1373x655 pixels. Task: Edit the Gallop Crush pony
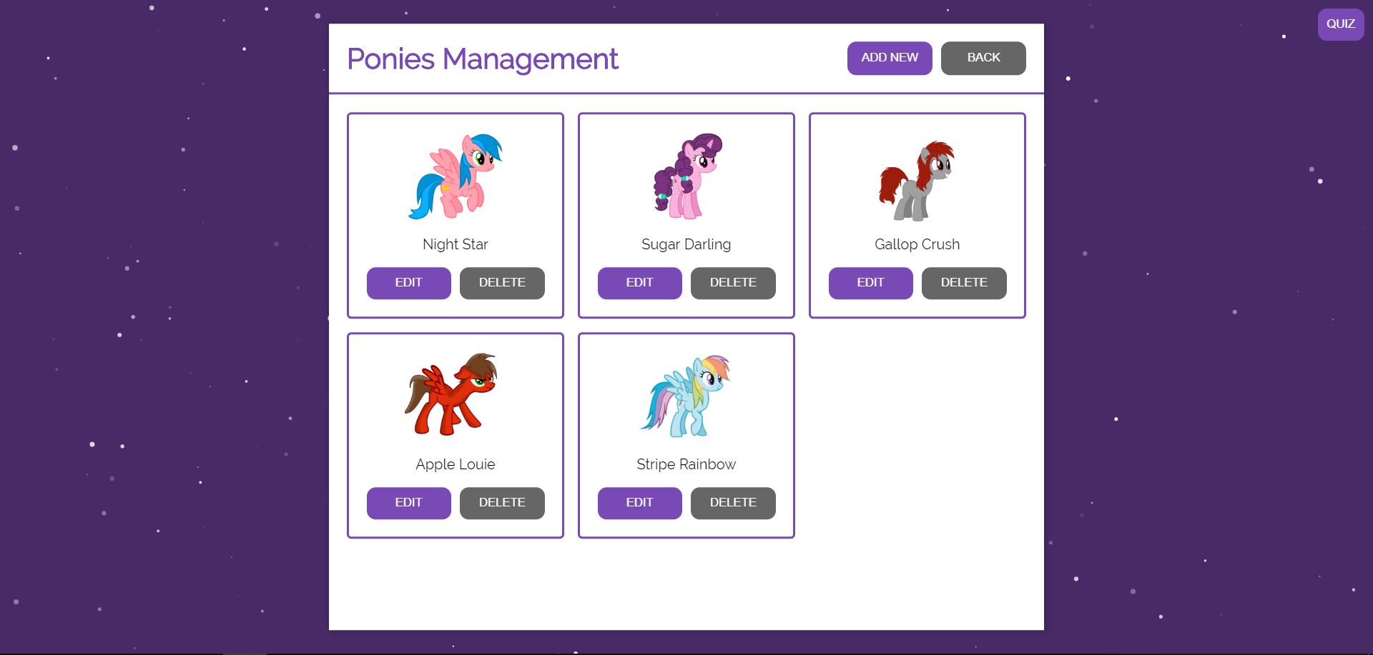(870, 283)
